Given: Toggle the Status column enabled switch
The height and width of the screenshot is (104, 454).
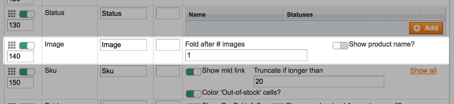Looking at the screenshot, I should pyautogui.click(x=27, y=14).
